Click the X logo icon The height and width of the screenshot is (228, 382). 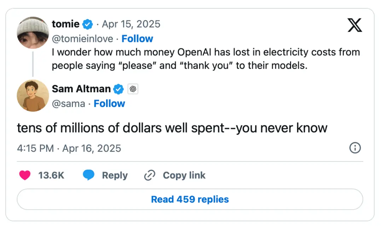[355, 25]
